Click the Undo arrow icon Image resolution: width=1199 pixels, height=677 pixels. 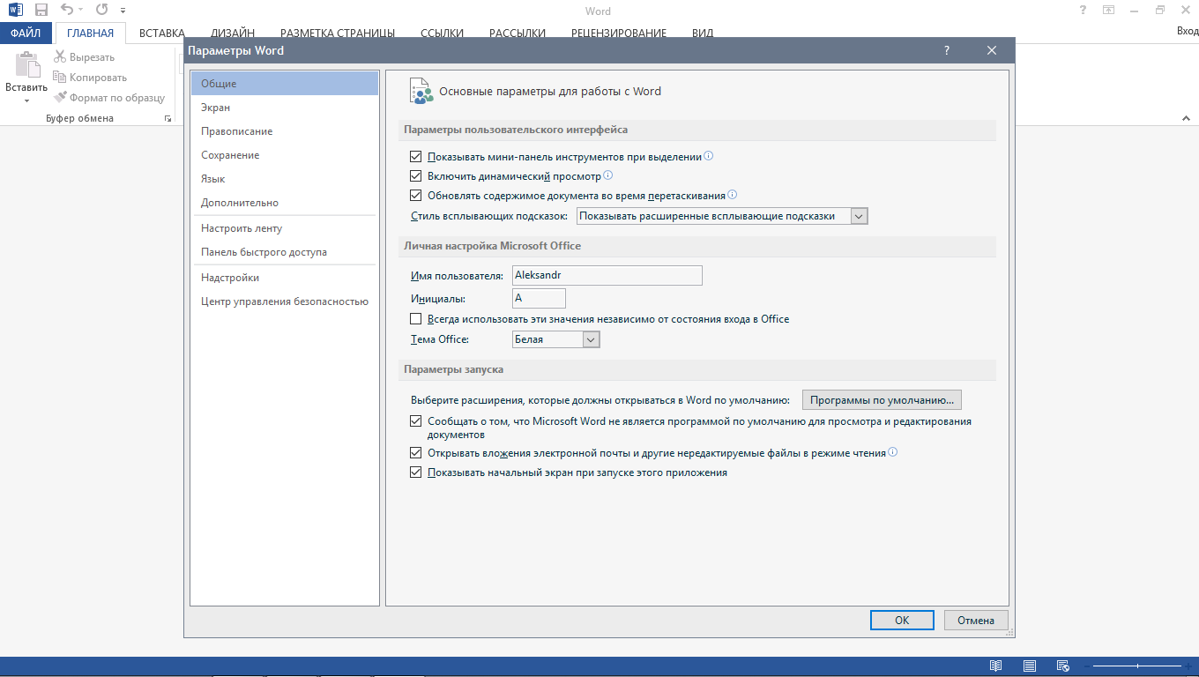(x=67, y=11)
